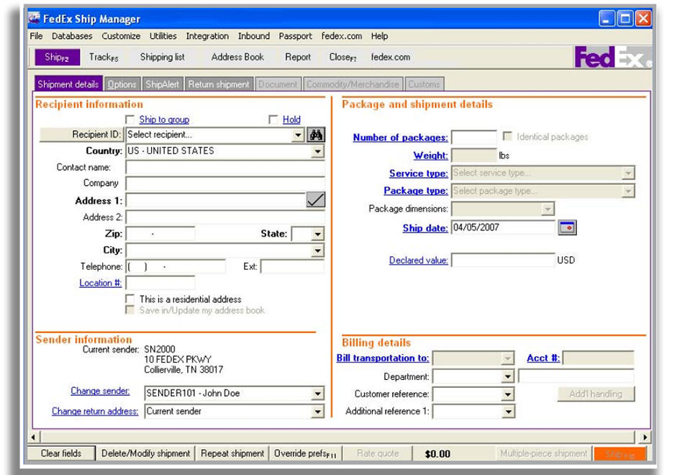This screenshot has width=677, height=475.
Task: Open the Package dimensions dropdown
Action: [x=547, y=209]
